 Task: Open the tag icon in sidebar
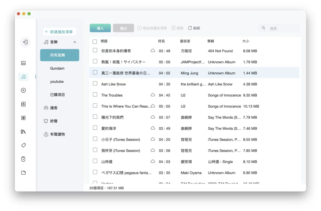click(23, 145)
